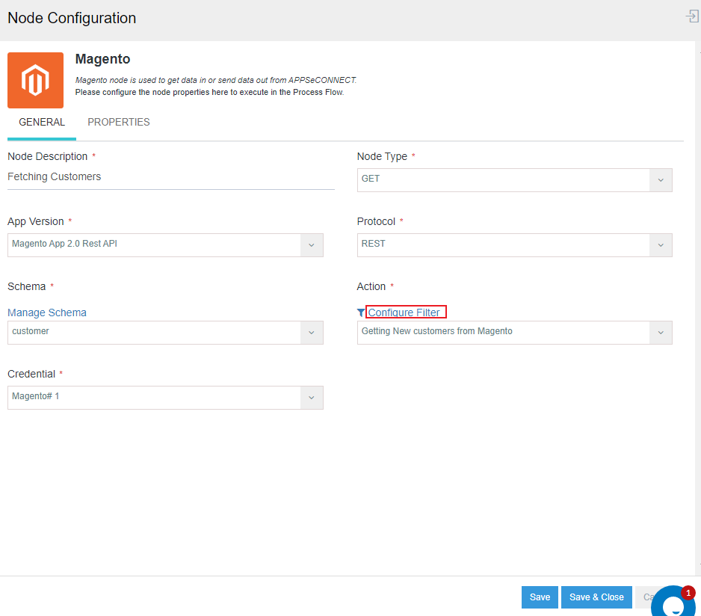Expand the Node Type dropdown
The width and height of the screenshot is (701, 616).
click(660, 180)
